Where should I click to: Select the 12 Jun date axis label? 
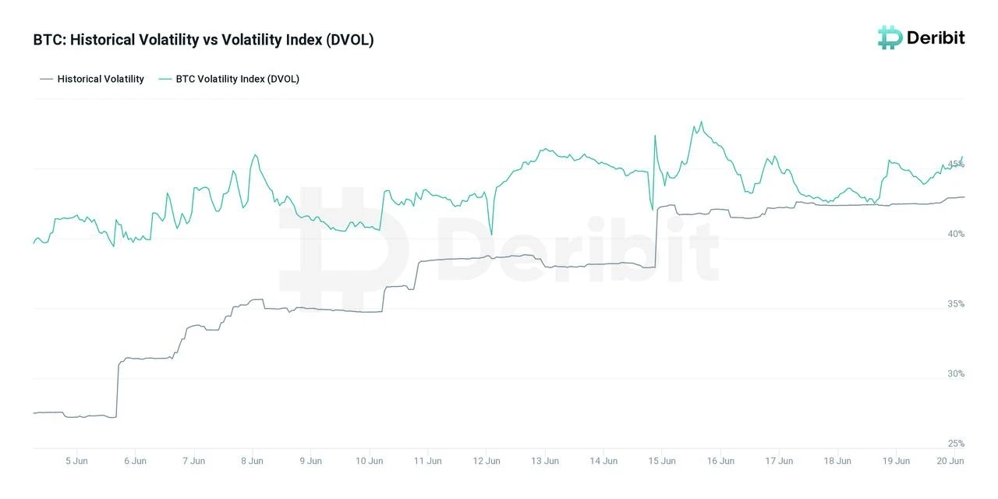(487, 461)
